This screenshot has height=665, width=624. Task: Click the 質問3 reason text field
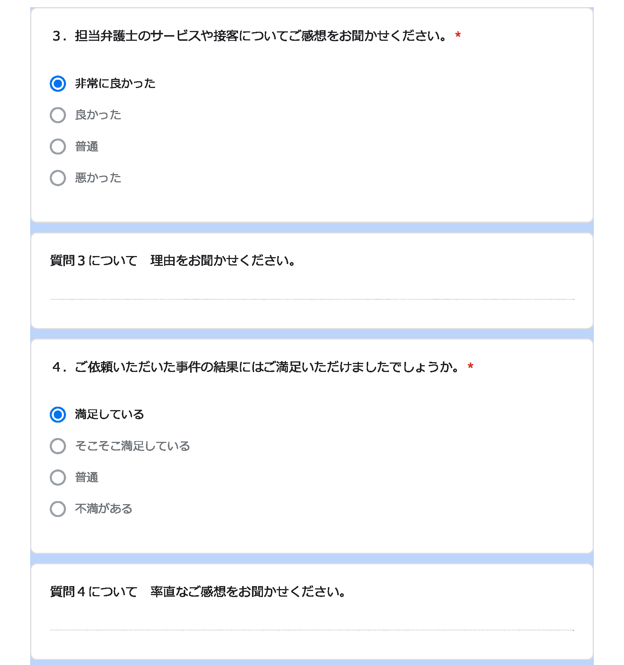312,291
